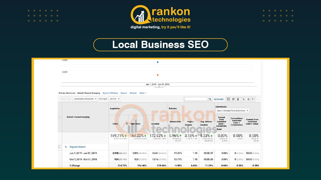Sort by the New Users column header

point(135,124)
